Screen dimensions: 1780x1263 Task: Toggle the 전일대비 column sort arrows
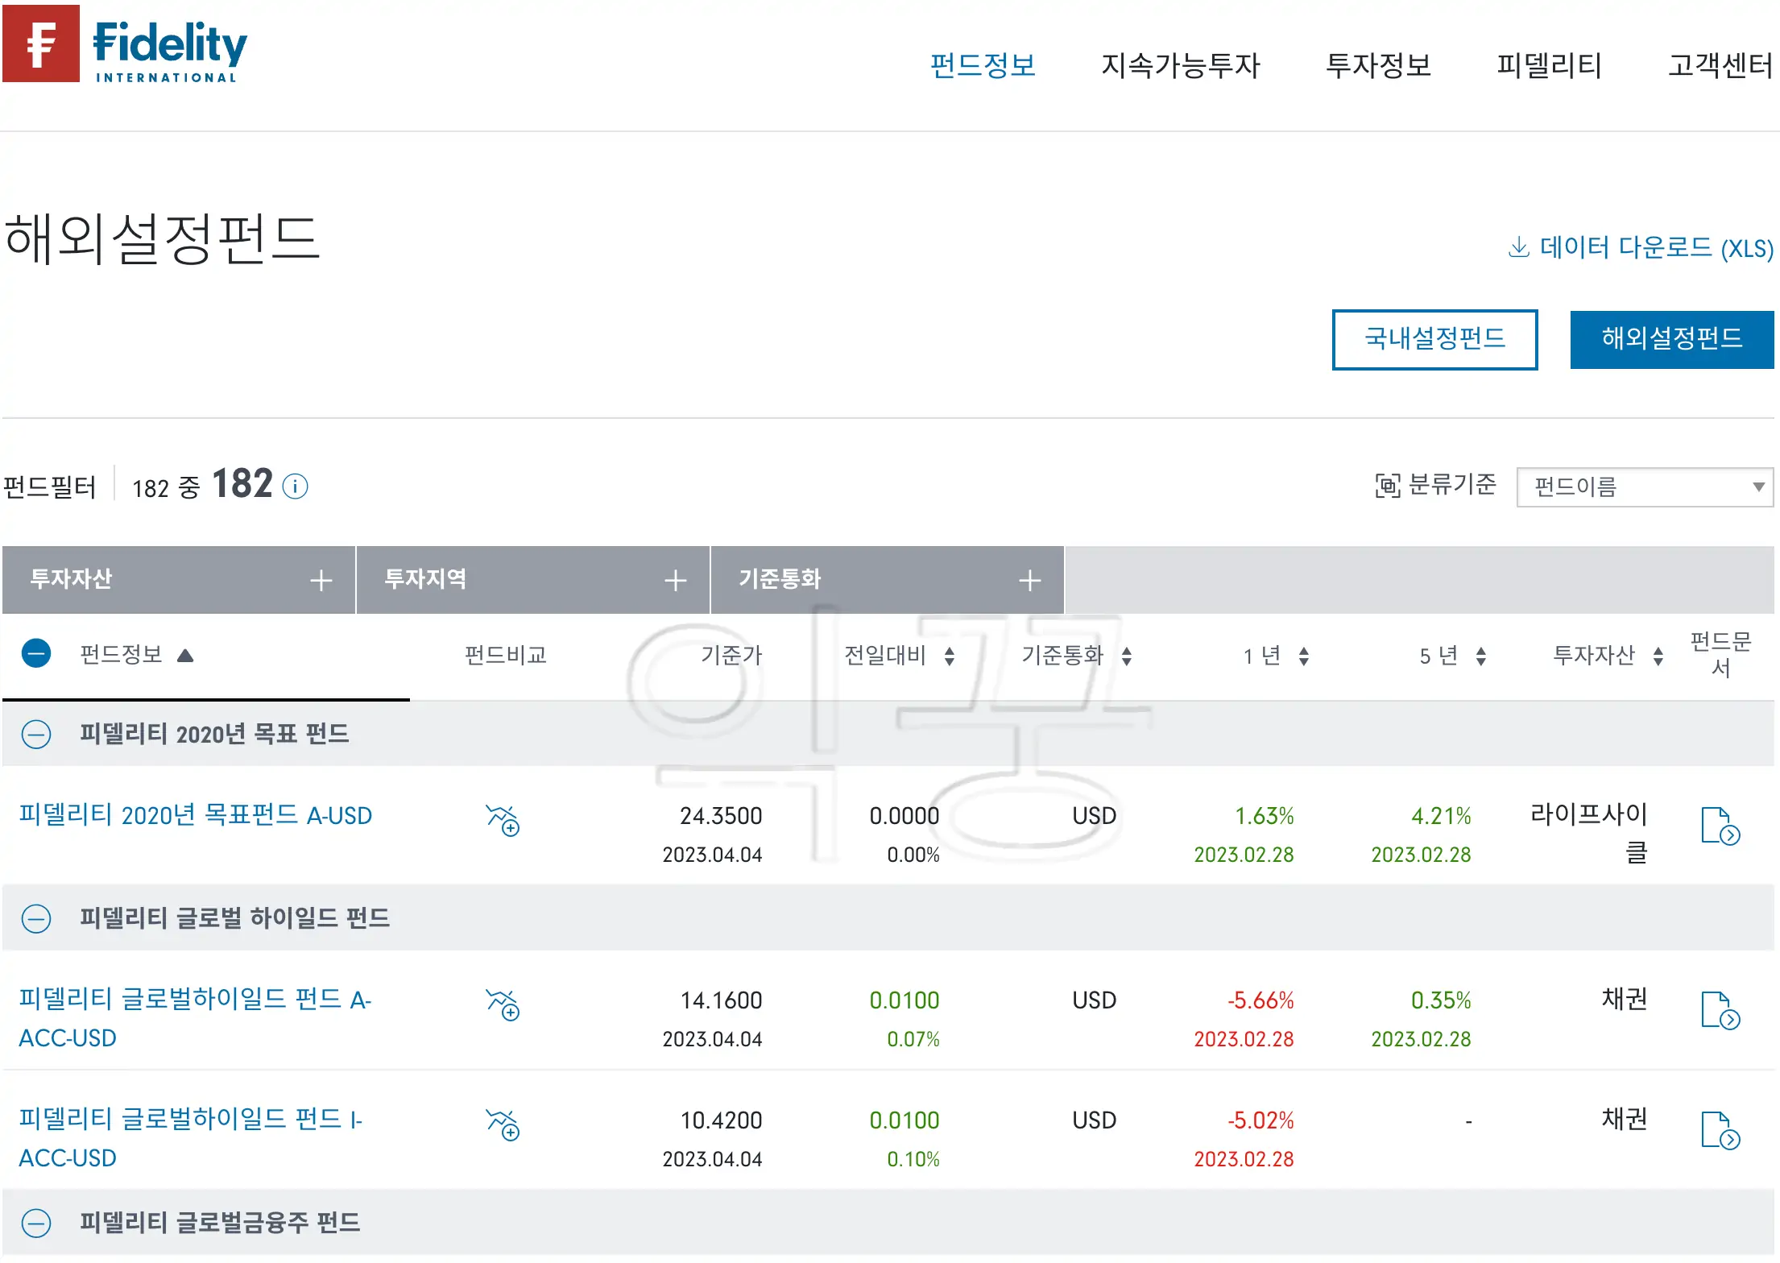[x=949, y=655]
